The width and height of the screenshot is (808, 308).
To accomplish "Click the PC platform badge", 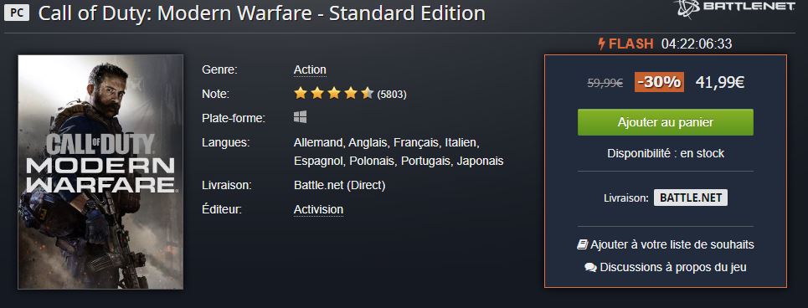I will pos(17,13).
